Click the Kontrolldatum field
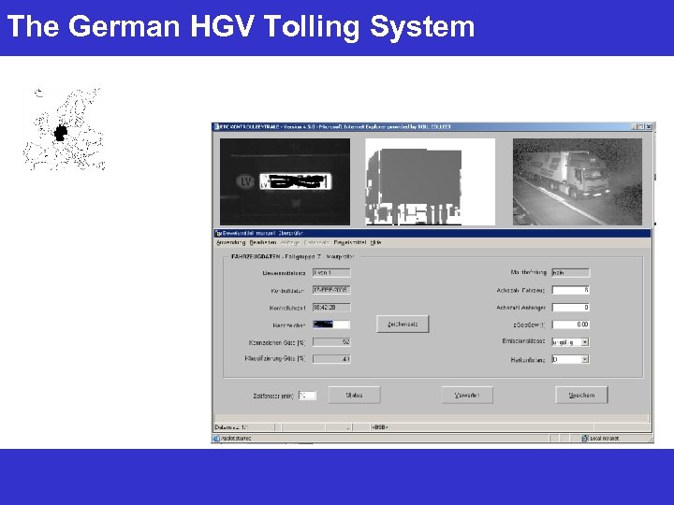This screenshot has height=505, width=674. coord(331,290)
